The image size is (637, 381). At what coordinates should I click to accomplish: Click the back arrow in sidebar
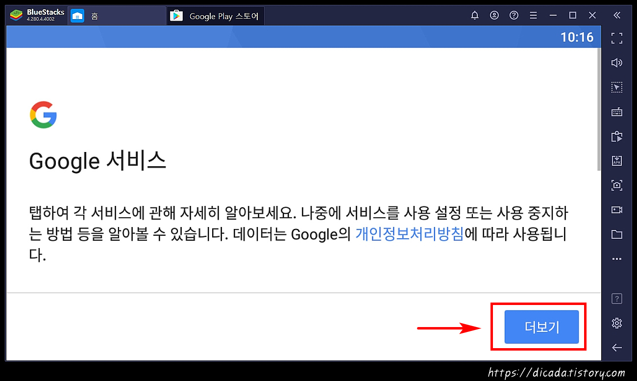[617, 348]
